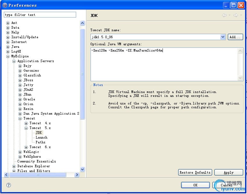The image size is (247, 194).
Task: Expand the Orion server node
Action: point(20,104)
